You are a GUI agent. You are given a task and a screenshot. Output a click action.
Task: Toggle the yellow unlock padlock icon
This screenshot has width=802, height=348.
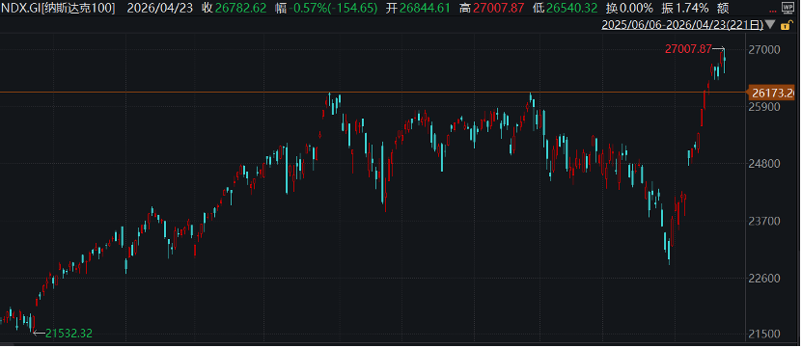click(788, 25)
